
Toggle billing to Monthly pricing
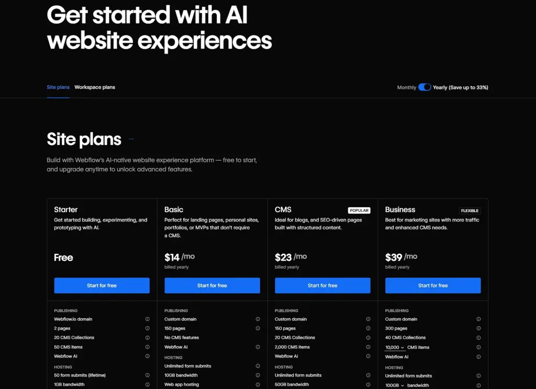[x=425, y=87]
